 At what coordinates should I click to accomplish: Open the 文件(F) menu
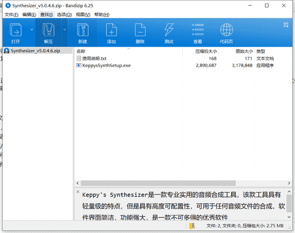pyautogui.click(x=12, y=14)
